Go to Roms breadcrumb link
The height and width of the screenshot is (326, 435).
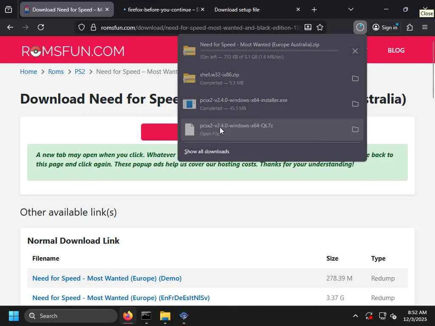click(56, 71)
